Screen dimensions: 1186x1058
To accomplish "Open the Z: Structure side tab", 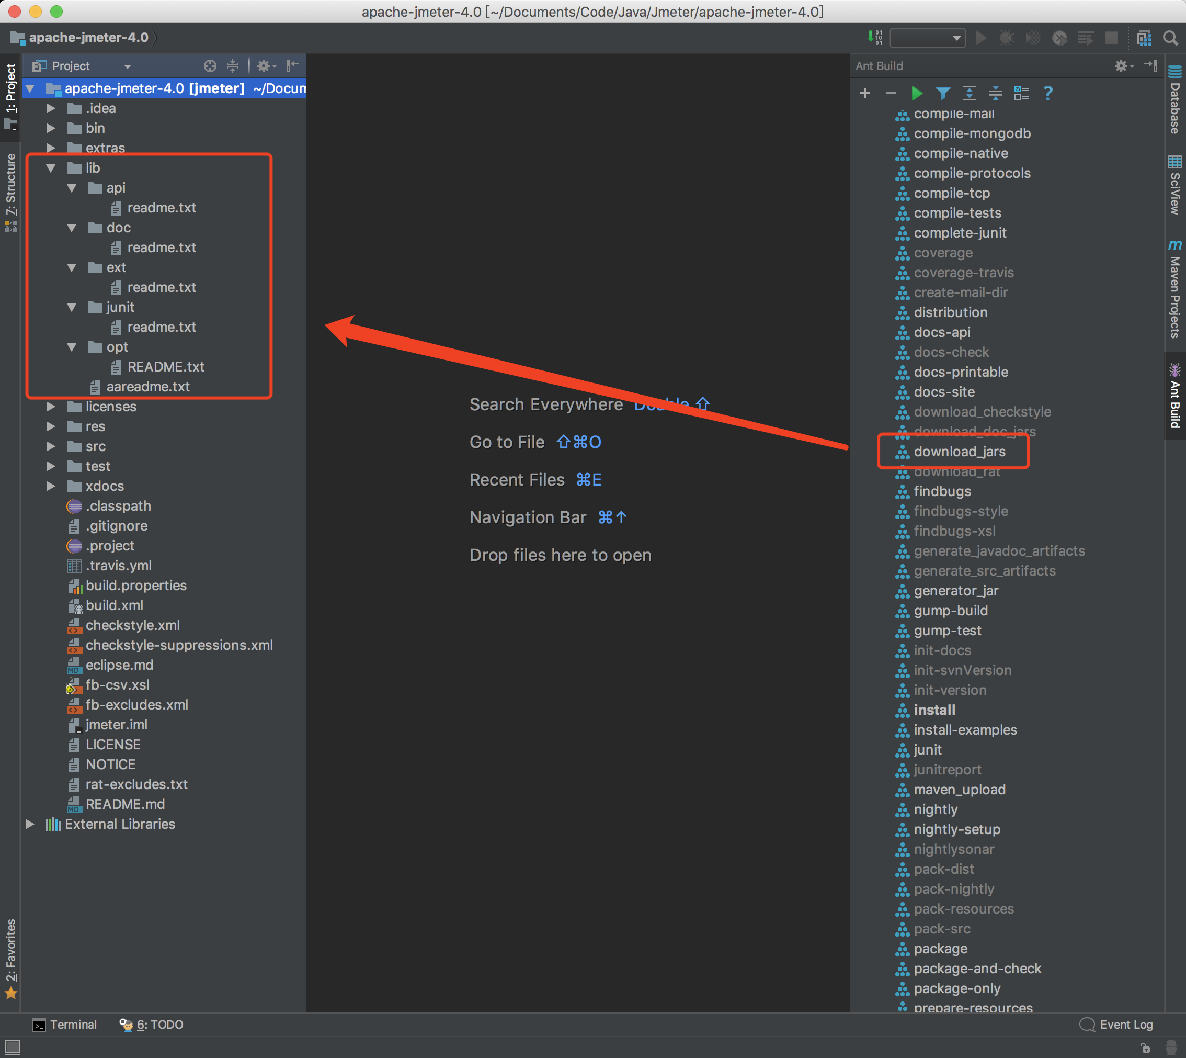I will click(x=10, y=192).
